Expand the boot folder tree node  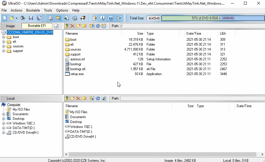point(3,37)
